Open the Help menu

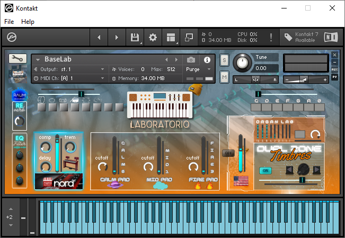pos(28,22)
